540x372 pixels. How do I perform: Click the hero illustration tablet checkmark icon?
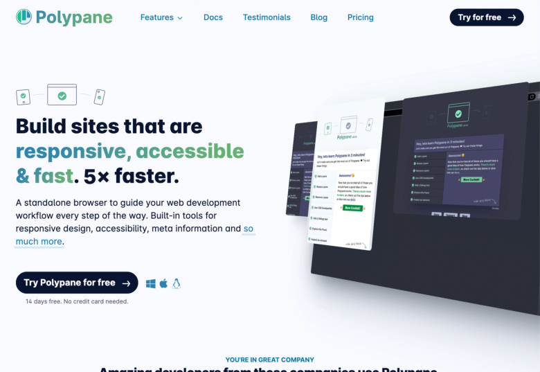click(x=23, y=97)
